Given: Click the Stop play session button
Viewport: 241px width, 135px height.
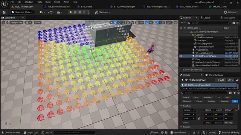Looking at the screenshot, I should (x=80, y=12).
